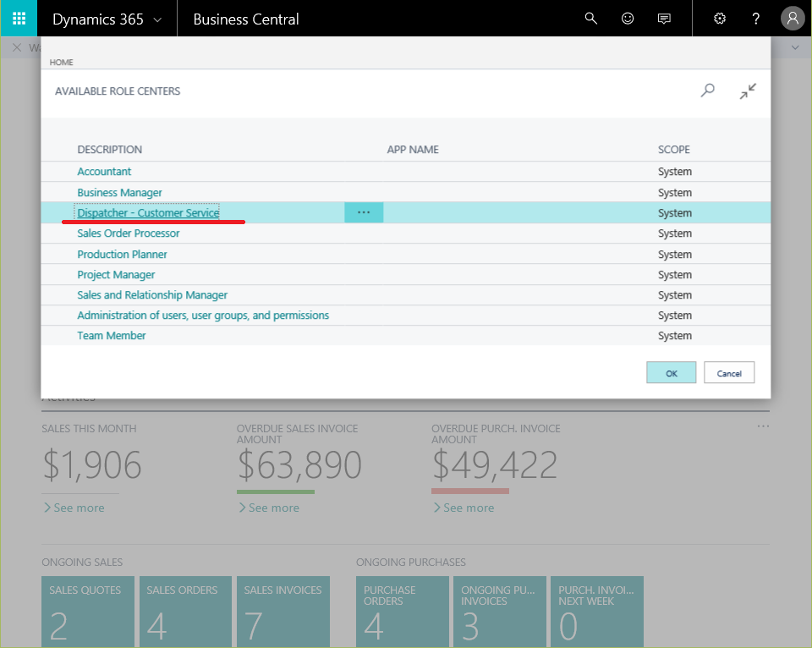Click the System scope cell for Team Member

[x=675, y=336]
